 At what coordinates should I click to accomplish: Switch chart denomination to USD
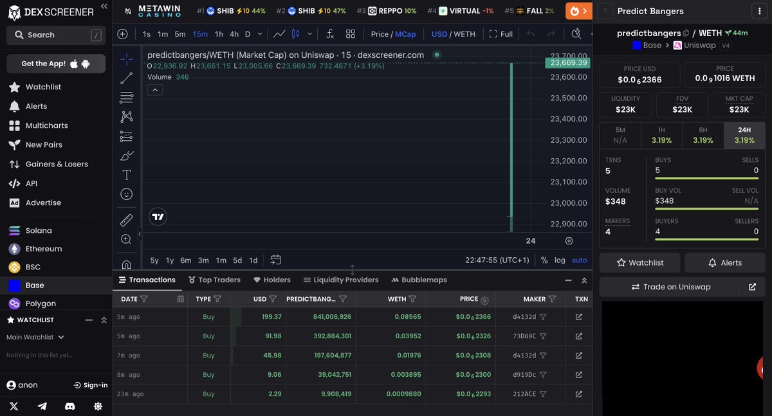[439, 34]
